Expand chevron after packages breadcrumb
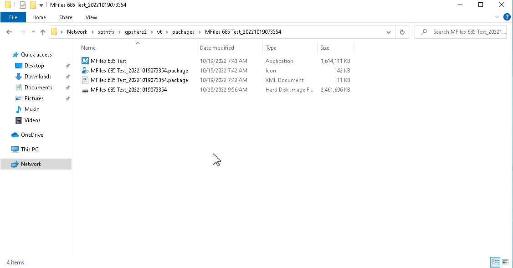This screenshot has height=268, width=513. [200, 32]
